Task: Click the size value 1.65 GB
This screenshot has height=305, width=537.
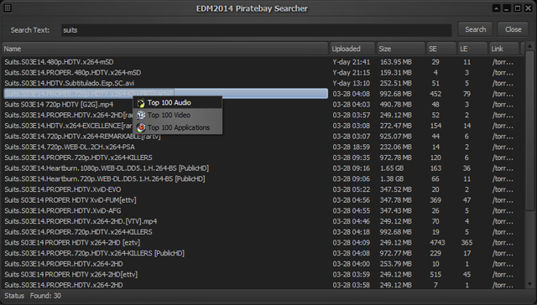Action: tap(392, 168)
